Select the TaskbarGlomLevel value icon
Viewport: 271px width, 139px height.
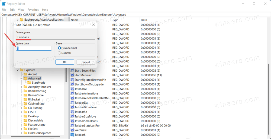(x=72, y=107)
